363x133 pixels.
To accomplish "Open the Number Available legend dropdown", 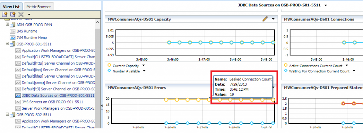I will (144, 71).
